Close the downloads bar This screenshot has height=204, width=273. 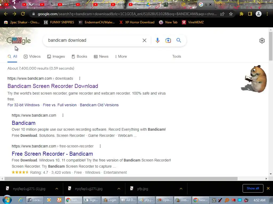pos(268,188)
